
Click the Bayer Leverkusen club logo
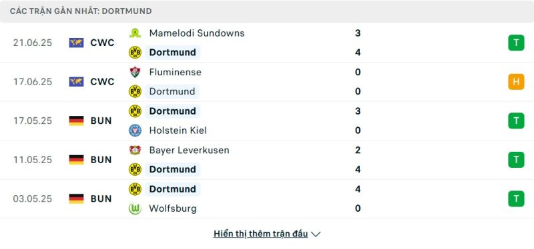tap(135, 150)
